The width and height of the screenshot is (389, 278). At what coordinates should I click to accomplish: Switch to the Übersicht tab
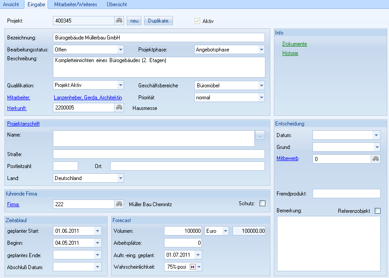point(116,4)
